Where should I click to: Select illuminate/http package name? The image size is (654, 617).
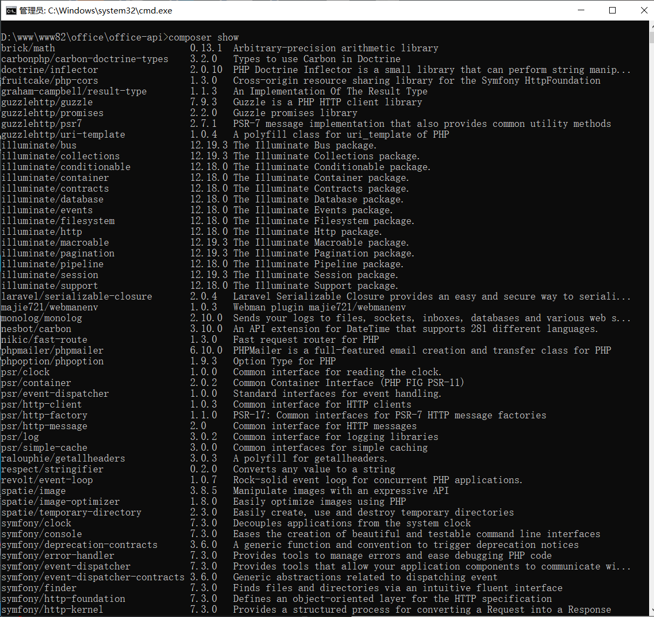click(x=42, y=232)
